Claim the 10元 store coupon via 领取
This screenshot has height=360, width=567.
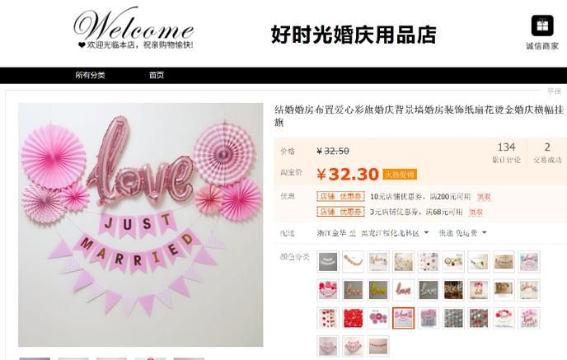click(x=484, y=197)
